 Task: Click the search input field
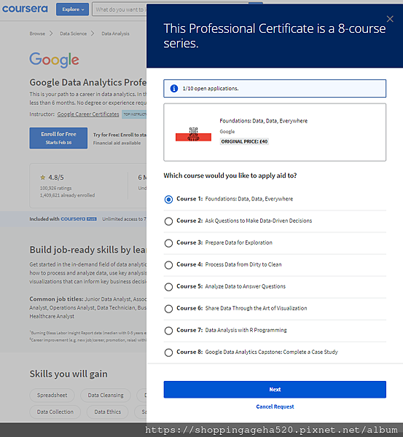[x=120, y=9]
